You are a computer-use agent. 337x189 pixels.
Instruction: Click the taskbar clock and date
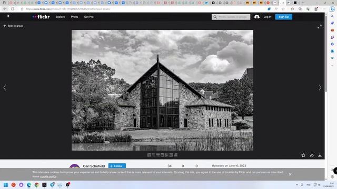pyautogui.click(x=329, y=185)
